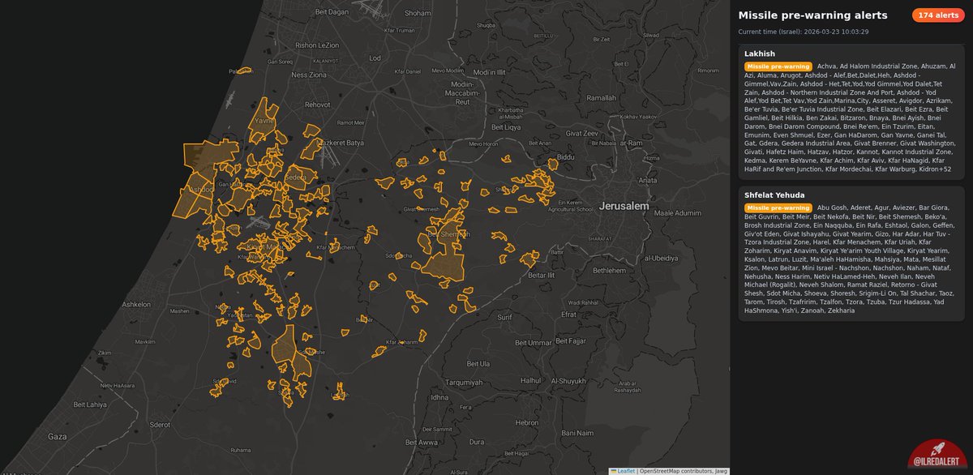973x475 pixels.
Task: Click the Maale Adumim label on the map
Action: [677, 213]
